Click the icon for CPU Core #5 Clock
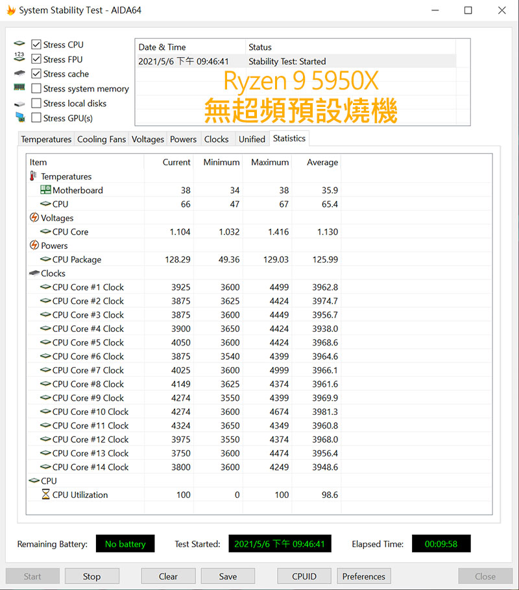 (45, 342)
